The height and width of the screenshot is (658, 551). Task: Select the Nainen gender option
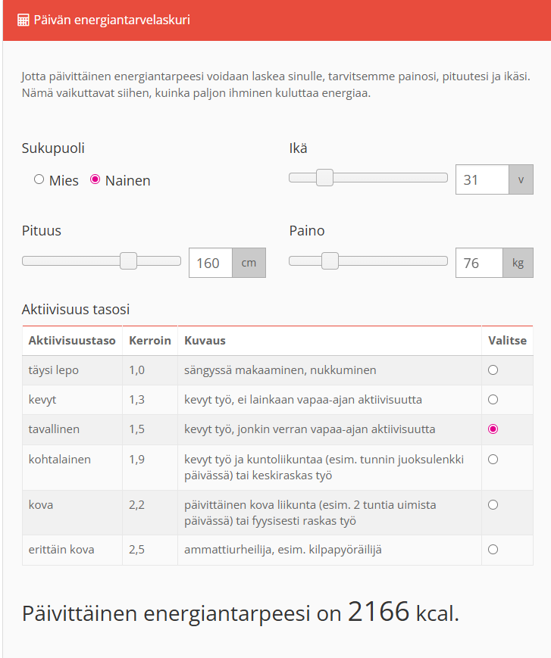tap(95, 179)
